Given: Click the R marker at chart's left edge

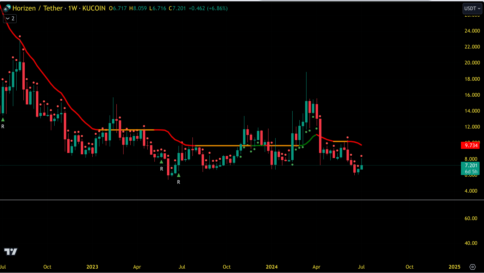Looking at the screenshot, I should 3,126.
